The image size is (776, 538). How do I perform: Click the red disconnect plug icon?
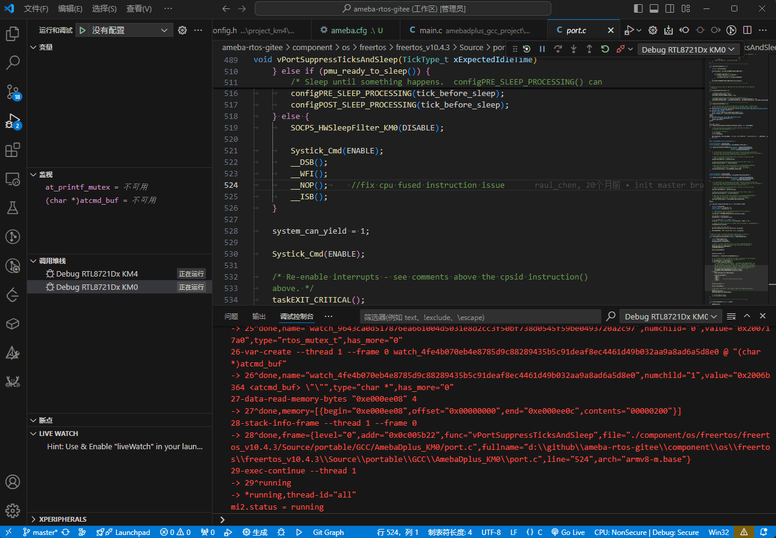pos(620,49)
